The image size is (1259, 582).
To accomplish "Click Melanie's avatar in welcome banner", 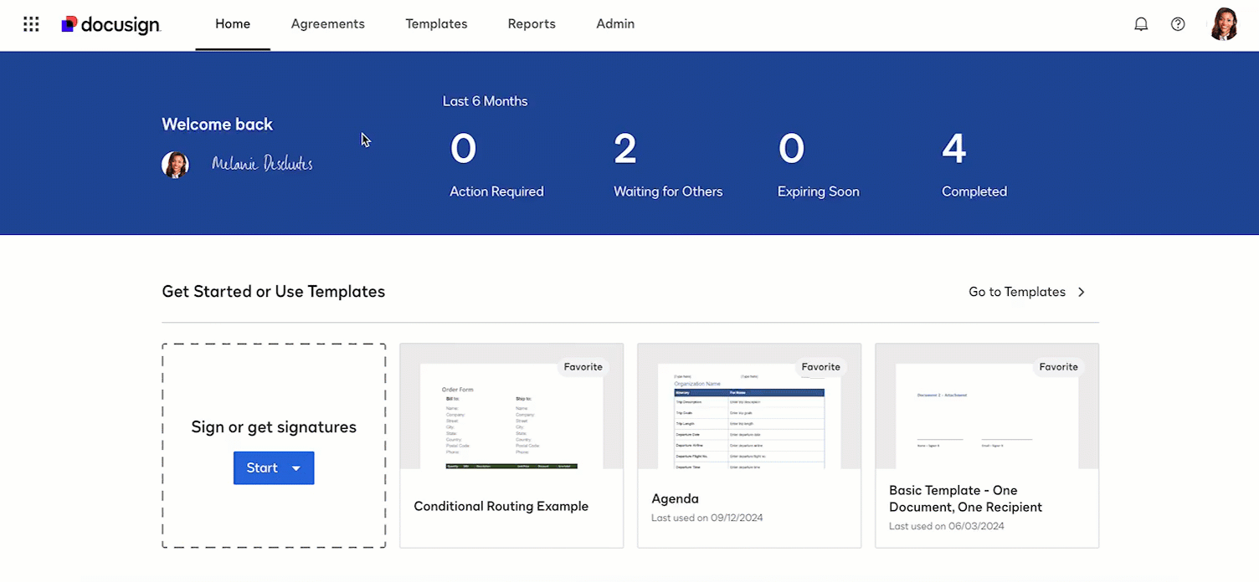I will coord(175,165).
